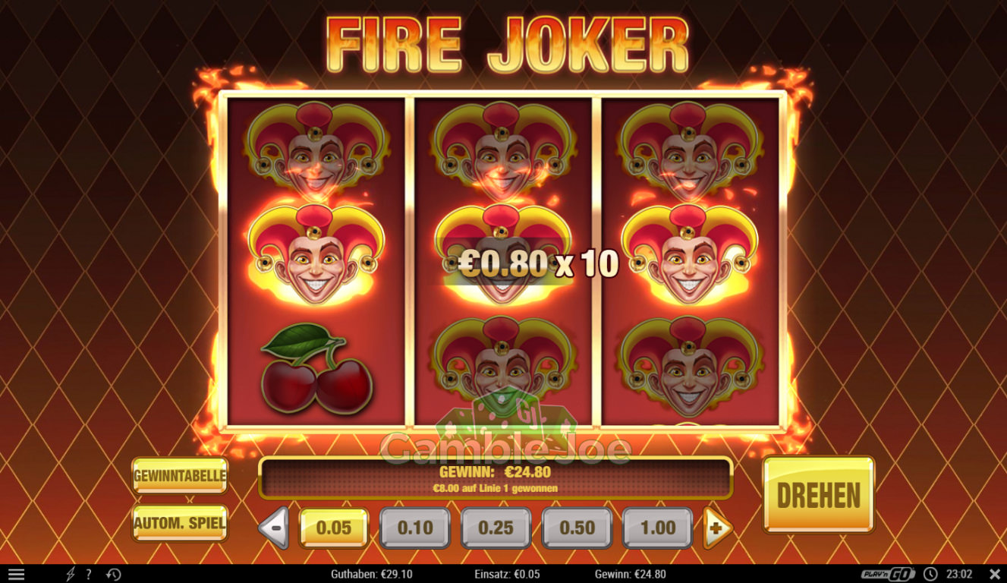Click the DREHEN spin button
The image size is (1007, 583).
click(x=819, y=495)
